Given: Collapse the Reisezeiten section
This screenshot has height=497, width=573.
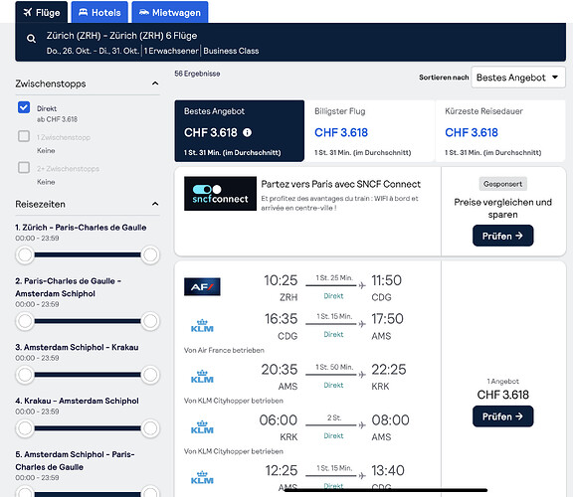Looking at the screenshot, I should coord(155,204).
